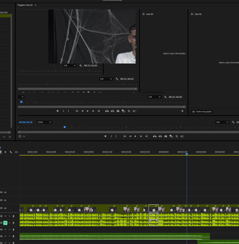This screenshot has width=239, height=244.
Task: Click Lift in row below 00:04:18:18 timecode
Action: coord(155,136)
